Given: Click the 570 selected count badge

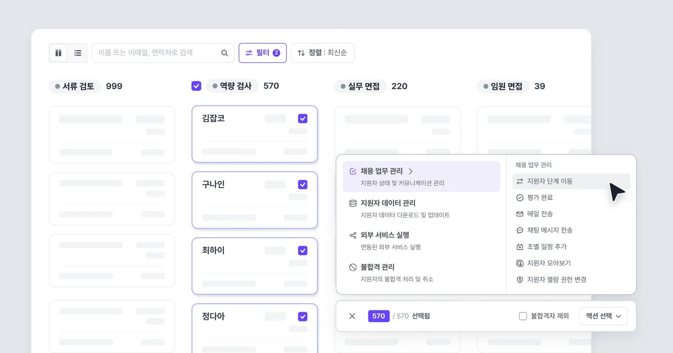Looking at the screenshot, I should (x=379, y=316).
